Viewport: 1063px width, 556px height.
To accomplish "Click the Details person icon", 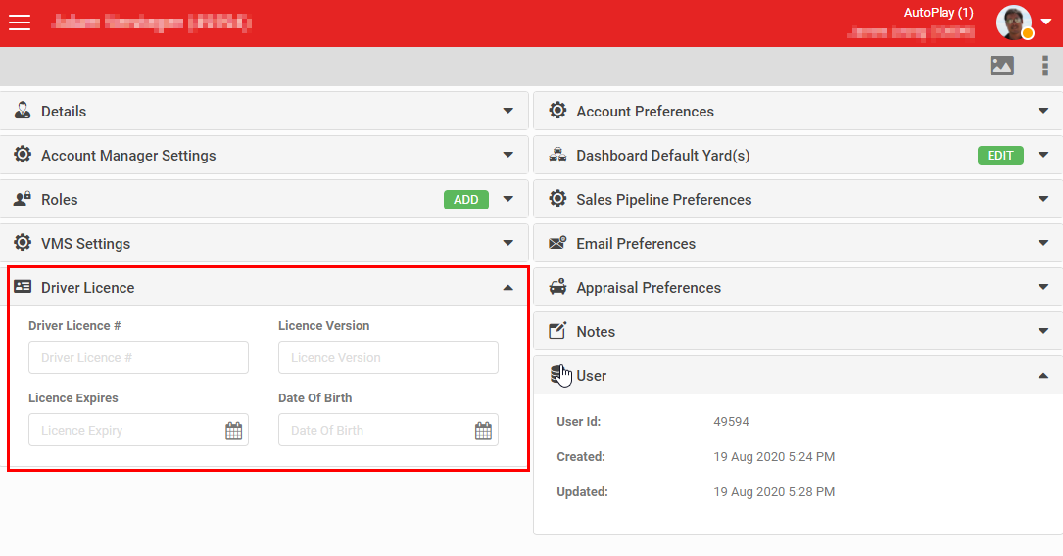I will (23, 111).
